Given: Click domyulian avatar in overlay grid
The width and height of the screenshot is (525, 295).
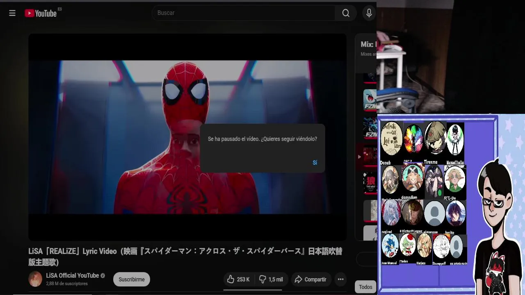Looking at the screenshot, I should [x=413, y=177].
